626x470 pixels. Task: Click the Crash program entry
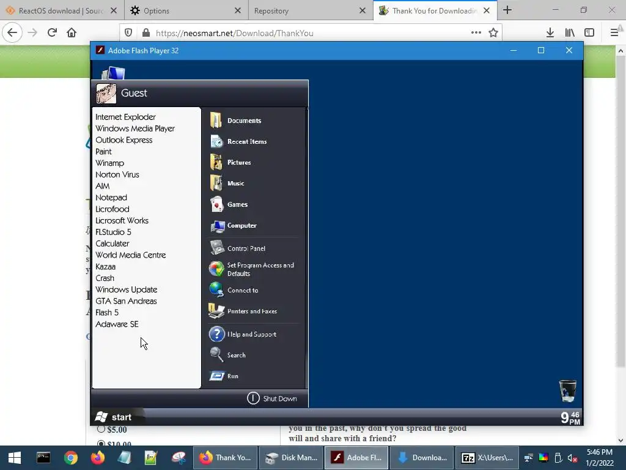point(105,278)
